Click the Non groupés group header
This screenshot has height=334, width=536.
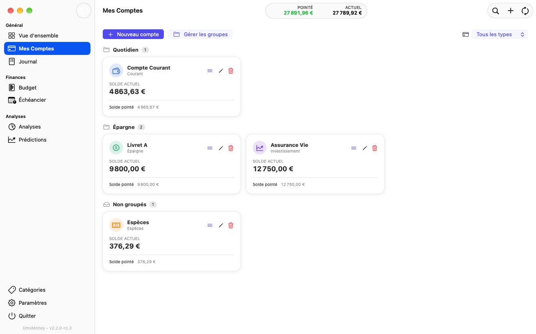(130, 204)
